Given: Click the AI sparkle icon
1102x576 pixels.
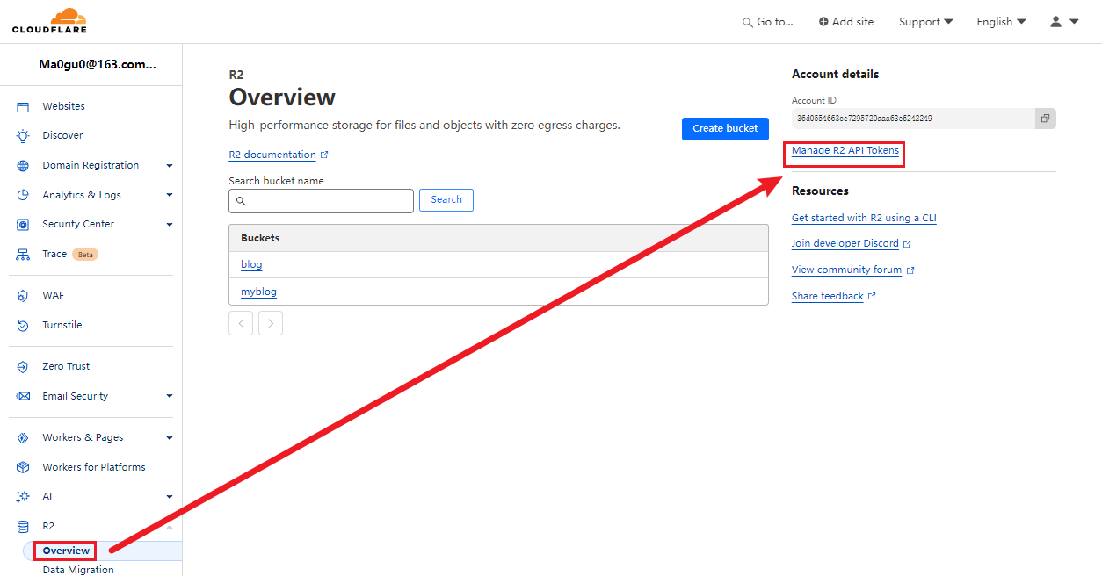Looking at the screenshot, I should pos(23,496).
